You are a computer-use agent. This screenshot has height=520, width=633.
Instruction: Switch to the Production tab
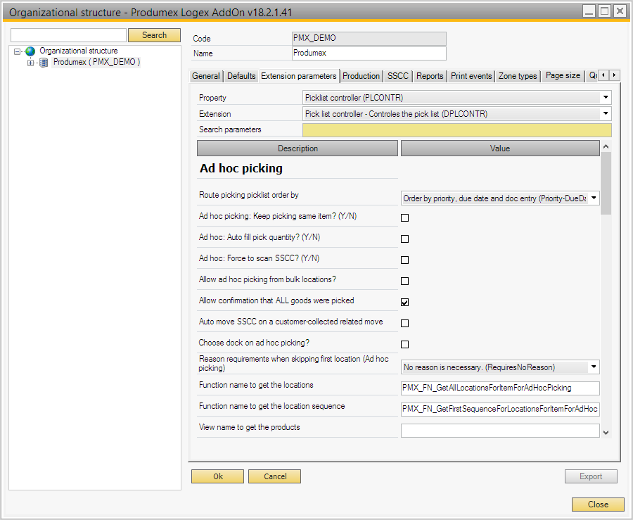pyautogui.click(x=362, y=76)
